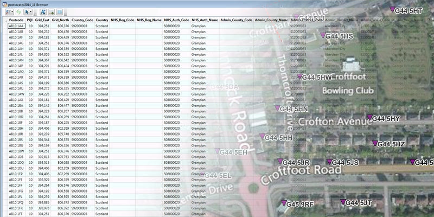Click Grid_North value 806,522

[63, 55]
